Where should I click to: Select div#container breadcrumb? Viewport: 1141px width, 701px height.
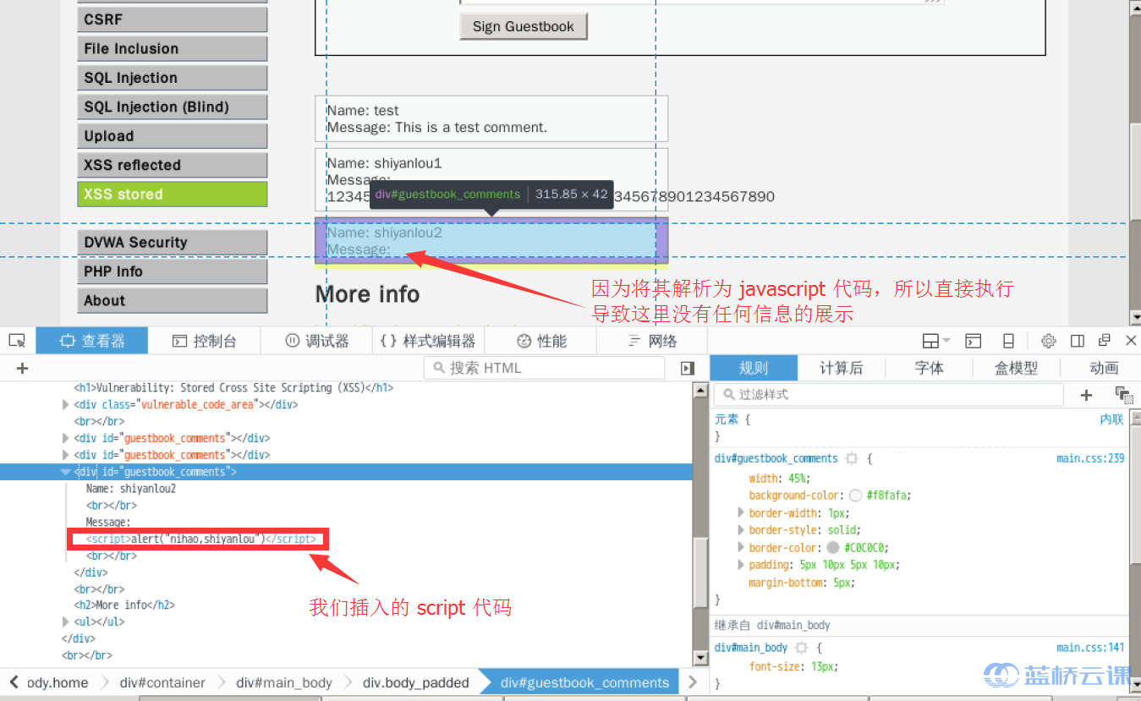click(162, 682)
